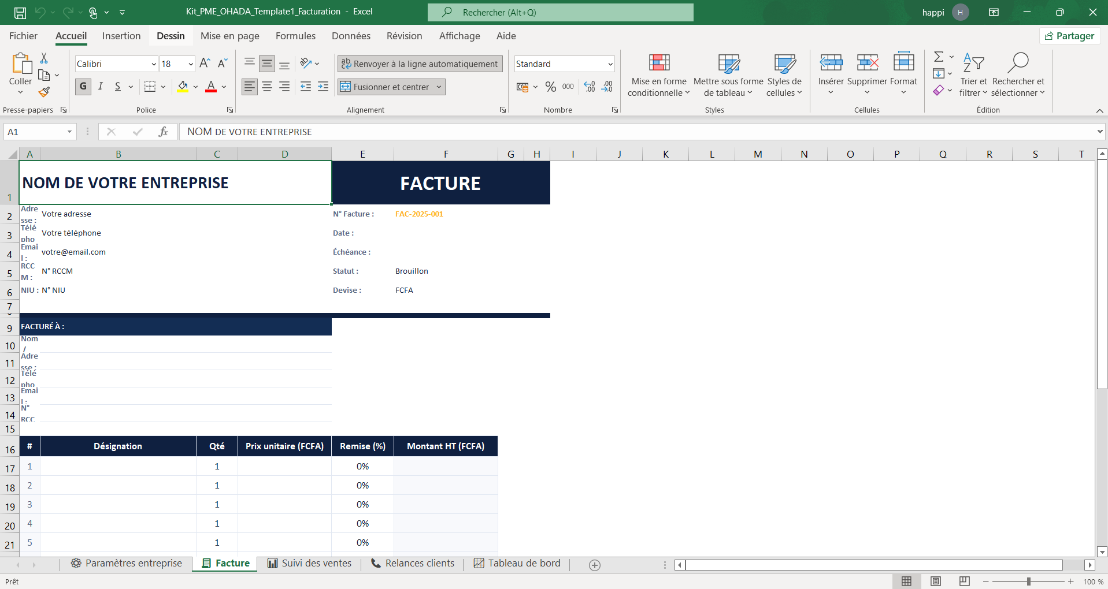Screen dimensions: 1108x589
Task: Open the Suivi des ventes sheet
Action: click(x=310, y=564)
